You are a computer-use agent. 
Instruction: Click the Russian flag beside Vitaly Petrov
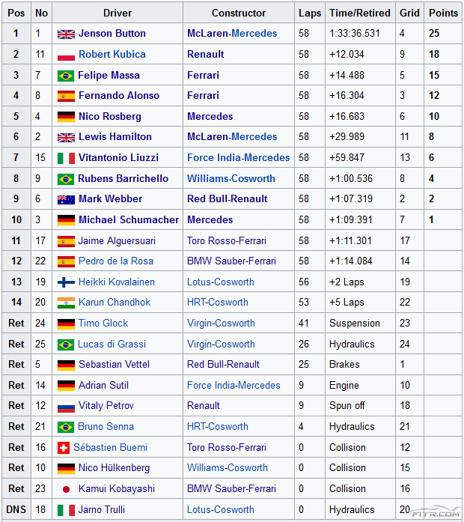coord(66,406)
